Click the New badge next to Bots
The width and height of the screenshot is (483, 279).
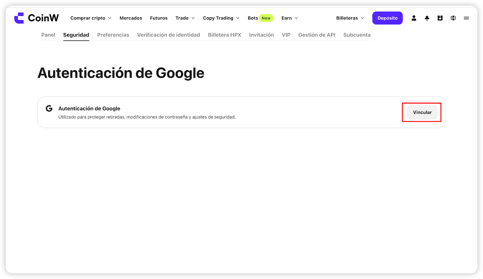click(266, 18)
